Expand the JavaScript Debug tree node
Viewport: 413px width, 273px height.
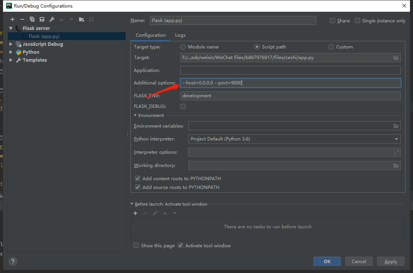[11, 44]
